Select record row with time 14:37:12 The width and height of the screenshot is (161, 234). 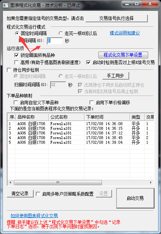(x=81, y=133)
